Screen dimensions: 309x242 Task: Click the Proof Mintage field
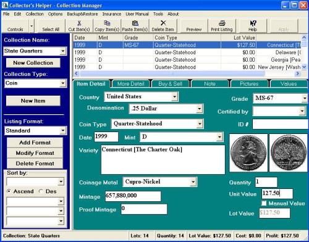tap(144, 209)
